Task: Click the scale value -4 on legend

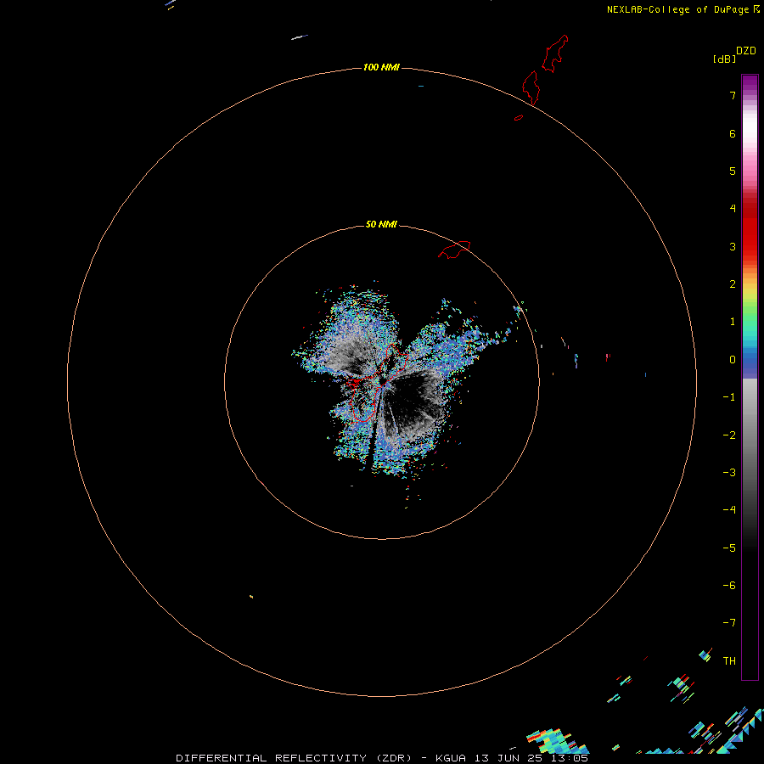Action: pyautogui.click(x=729, y=510)
